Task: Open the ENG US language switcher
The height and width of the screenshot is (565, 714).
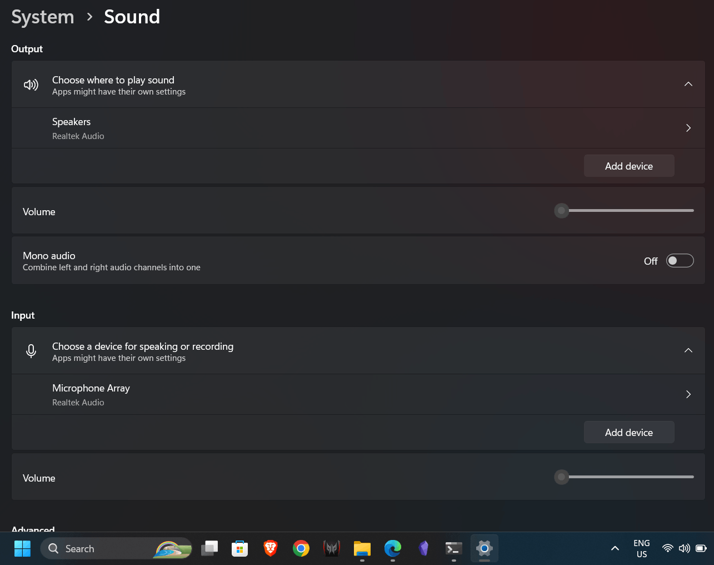Action: point(641,548)
